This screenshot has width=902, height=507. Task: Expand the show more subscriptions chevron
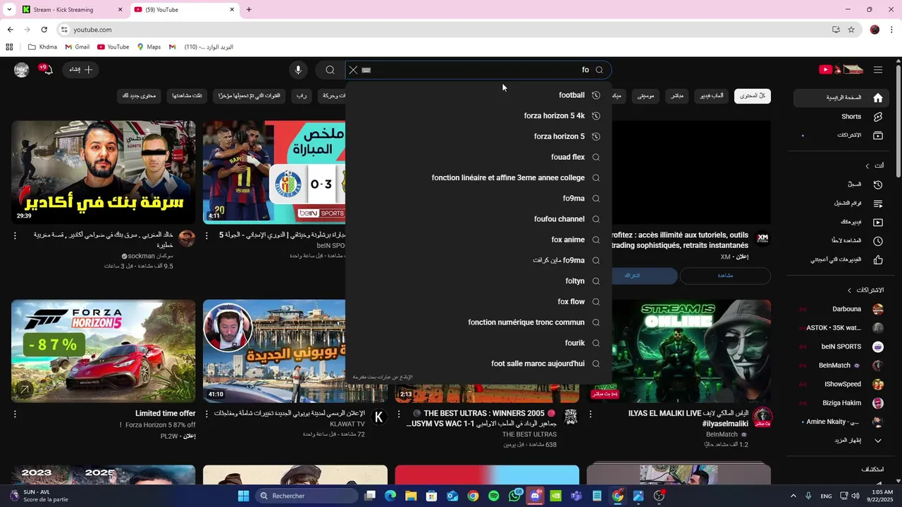click(878, 441)
